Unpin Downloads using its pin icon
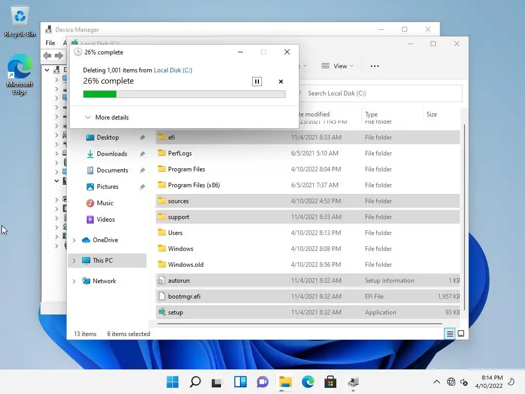525x394 pixels. pos(143,154)
